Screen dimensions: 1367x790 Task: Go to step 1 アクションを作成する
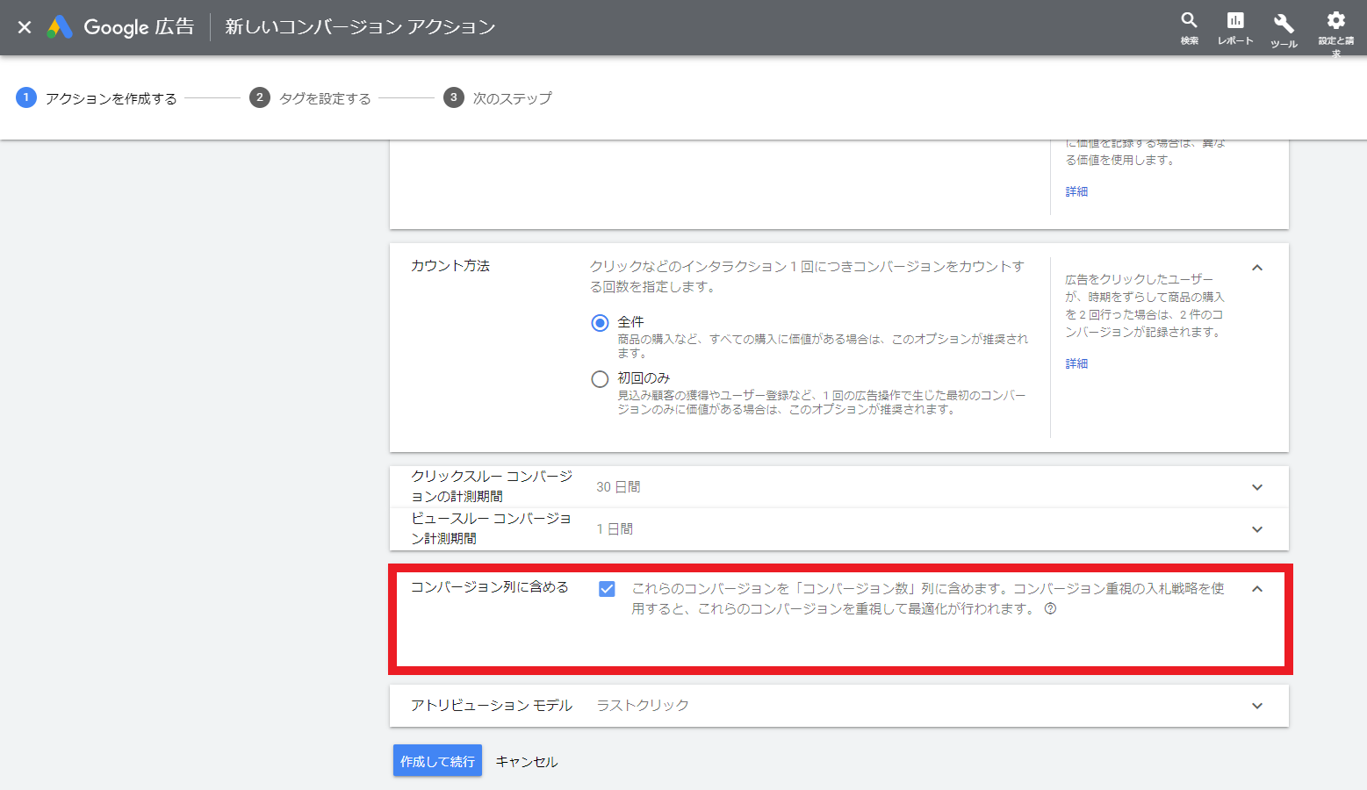pos(97,97)
